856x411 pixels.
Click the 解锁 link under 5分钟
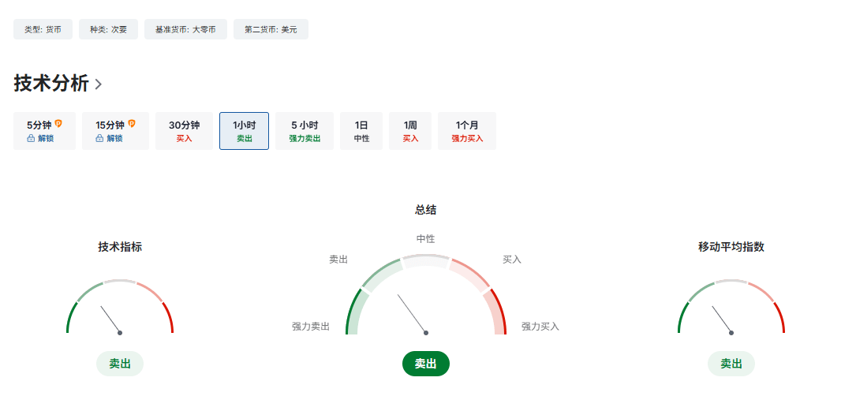coord(46,139)
